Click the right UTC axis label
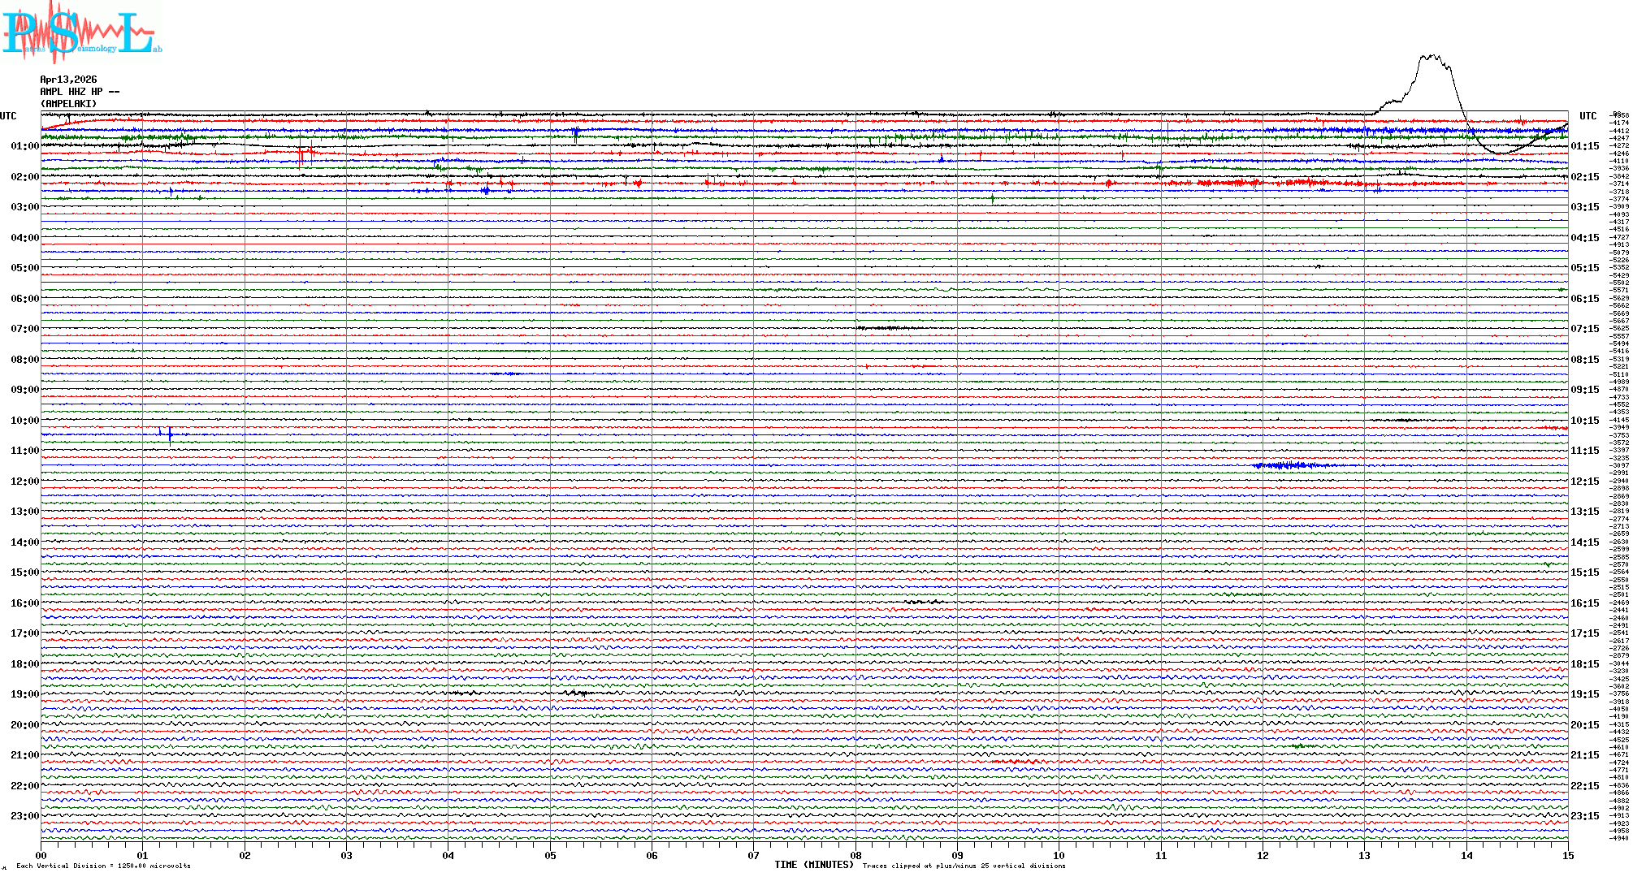Viewport: 1633px width, 877px height. 1588,116
